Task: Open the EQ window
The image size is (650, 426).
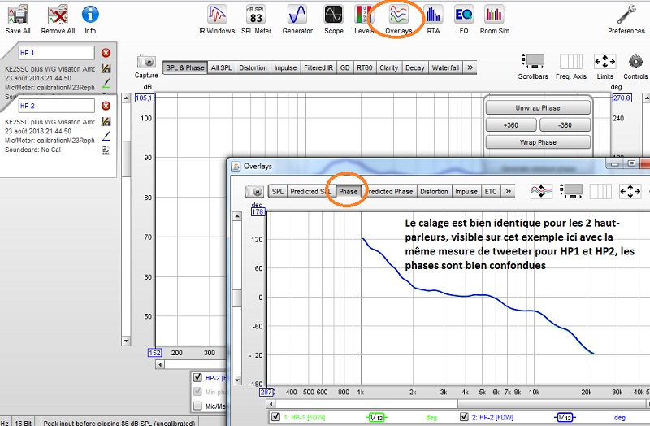Action: coord(463,20)
